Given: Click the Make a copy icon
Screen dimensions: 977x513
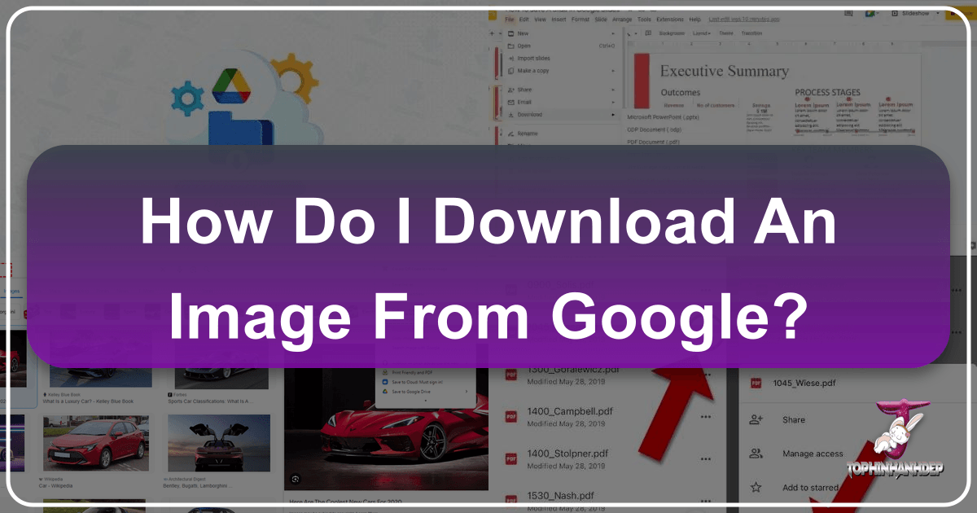Looking at the screenshot, I should coord(510,71).
